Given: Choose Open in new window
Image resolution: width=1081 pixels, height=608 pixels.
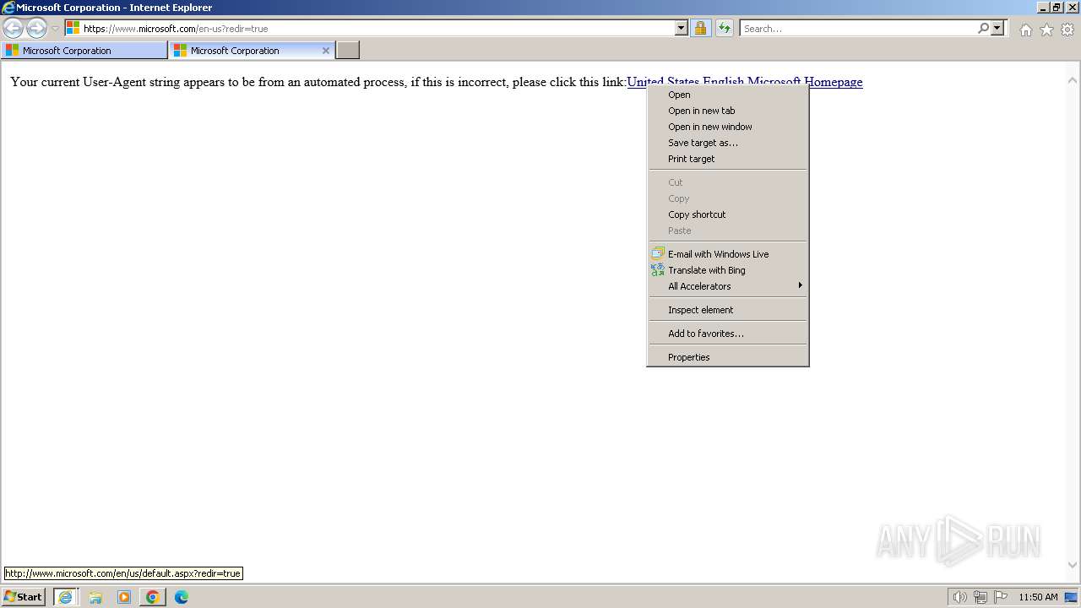Looking at the screenshot, I should click(727, 127).
